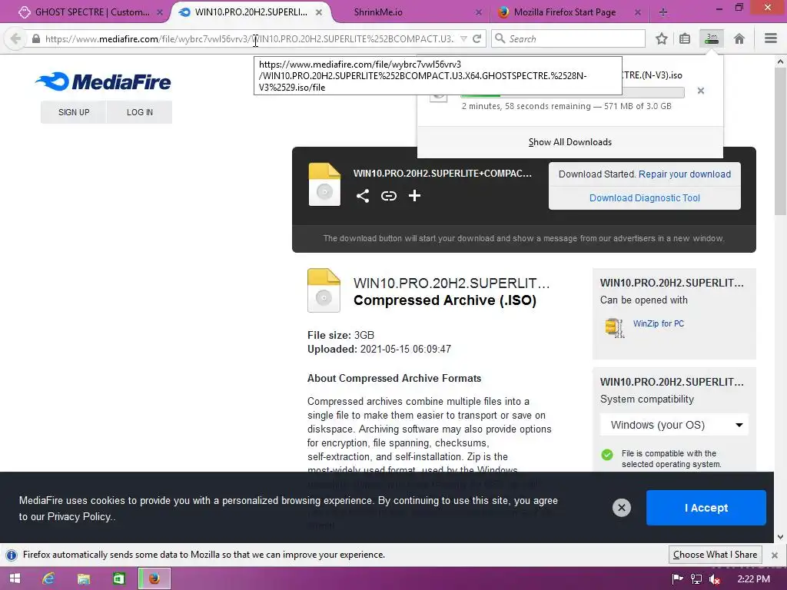
Task: Click the page vertical scrollbar thumb
Action: (x=780, y=141)
